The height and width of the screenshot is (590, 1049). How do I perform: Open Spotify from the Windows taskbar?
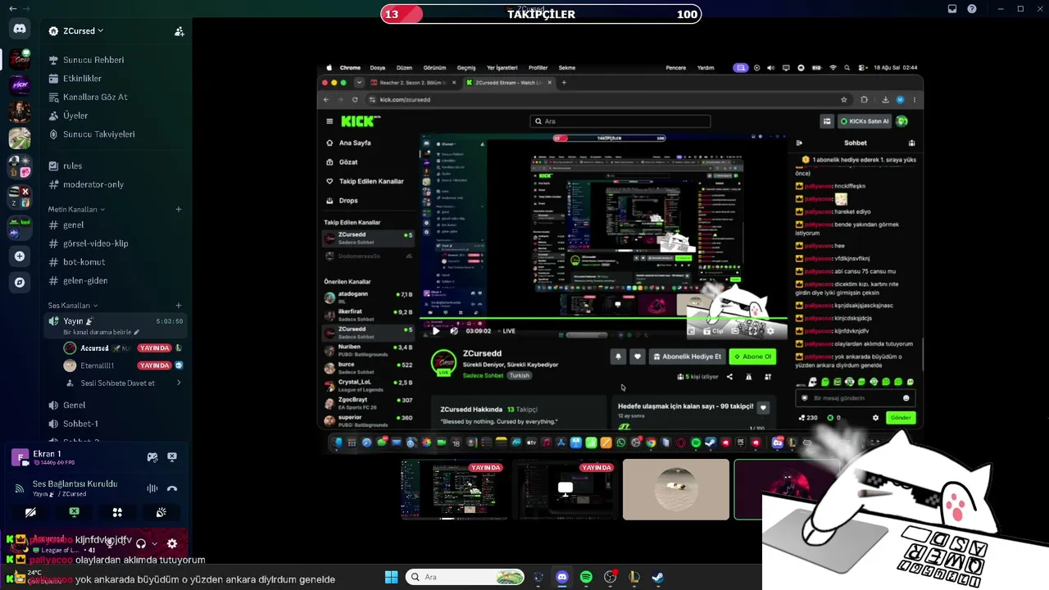coord(586,577)
